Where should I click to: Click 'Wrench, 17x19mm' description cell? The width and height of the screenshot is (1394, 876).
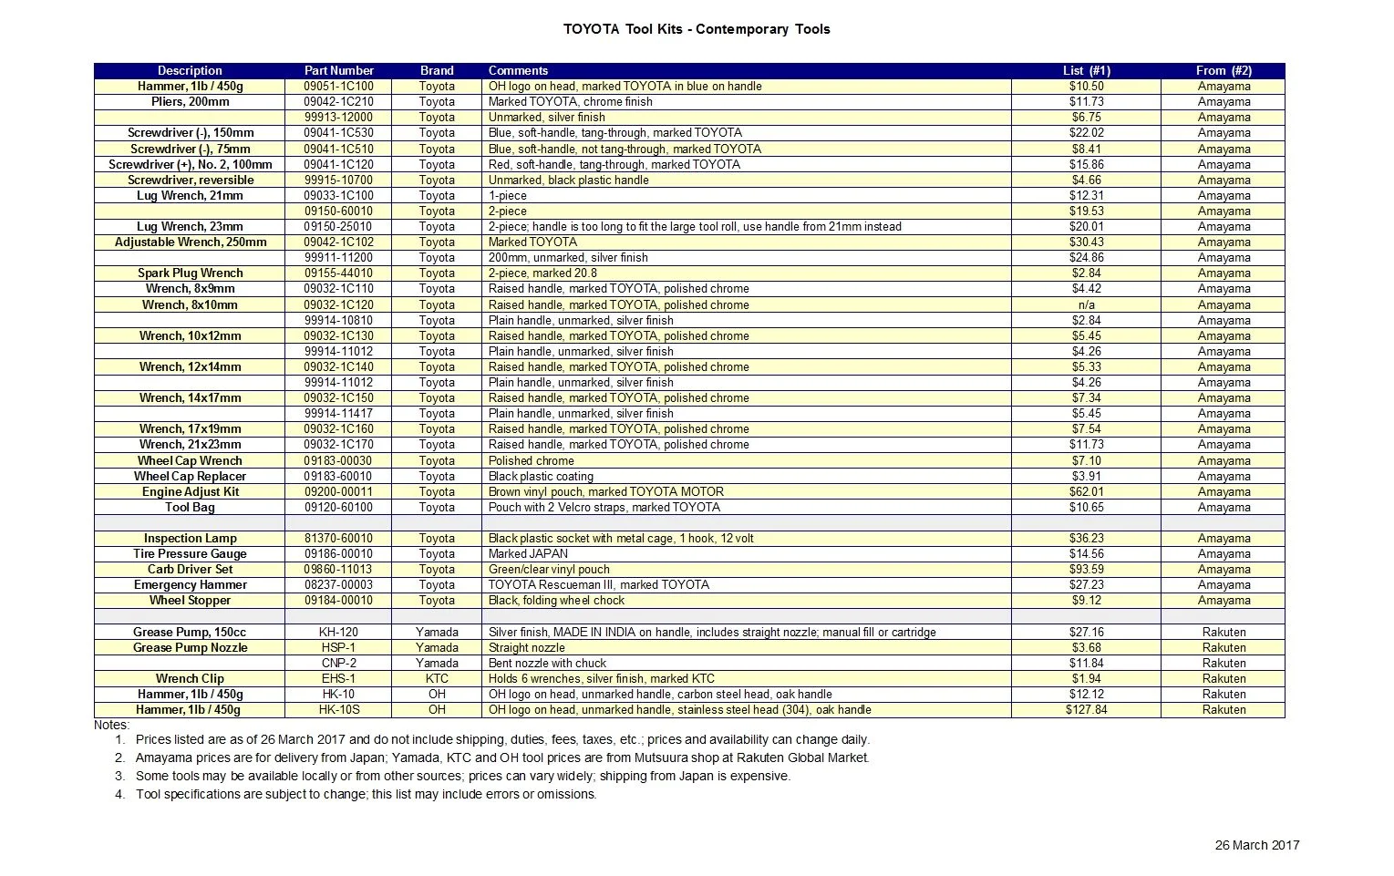click(x=190, y=428)
